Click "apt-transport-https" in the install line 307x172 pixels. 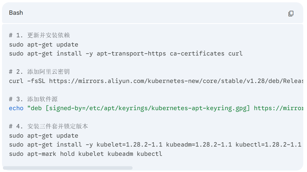(131, 53)
